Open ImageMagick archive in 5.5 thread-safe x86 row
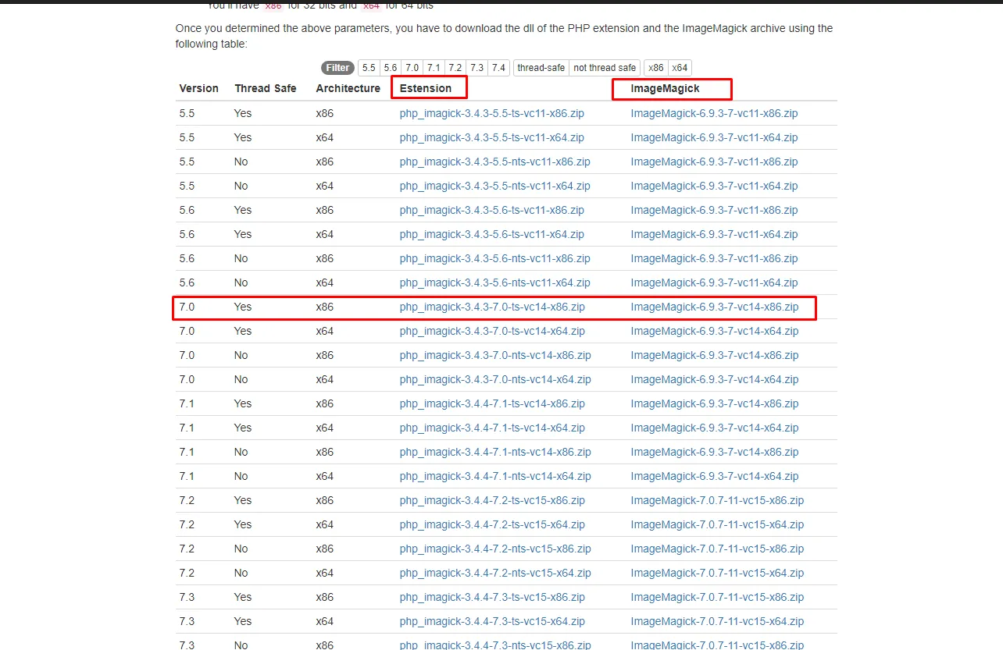 pyautogui.click(x=715, y=113)
